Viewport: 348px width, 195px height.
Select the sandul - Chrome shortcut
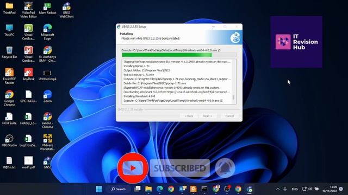pos(47,120)
